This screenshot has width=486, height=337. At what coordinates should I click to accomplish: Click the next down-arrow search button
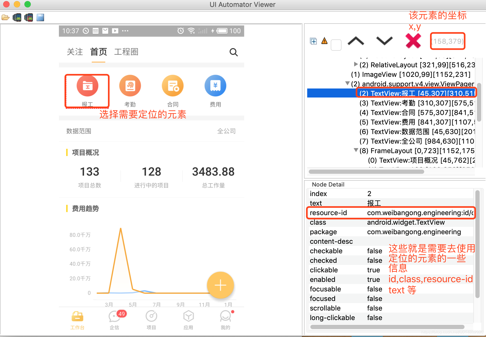coord(384,41)
